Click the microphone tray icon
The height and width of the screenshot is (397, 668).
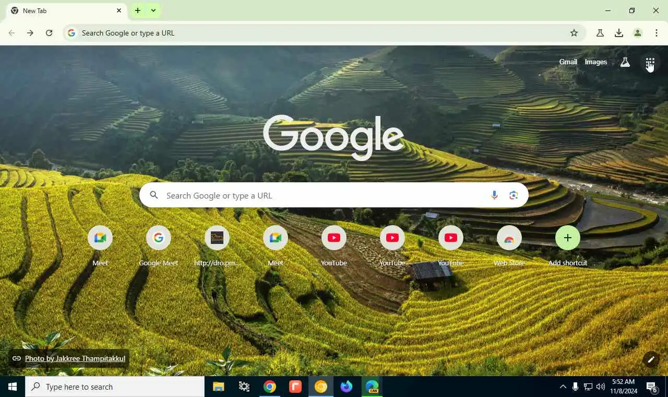coord(575,387)
